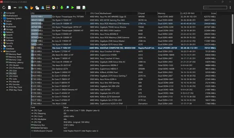This screenshot has height=138, width=234.
Task: Open the monitor diagnostics toolbar icon
Action: point(26,8)
